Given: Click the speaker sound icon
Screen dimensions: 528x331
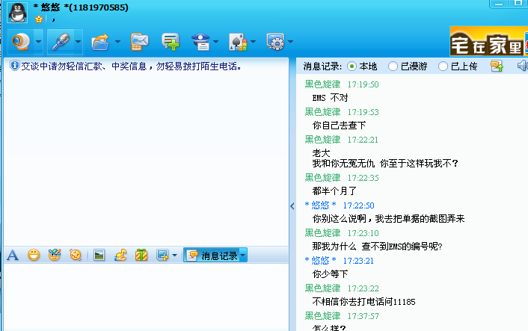Looking at the screenshot, I should (x=523, y=66).
